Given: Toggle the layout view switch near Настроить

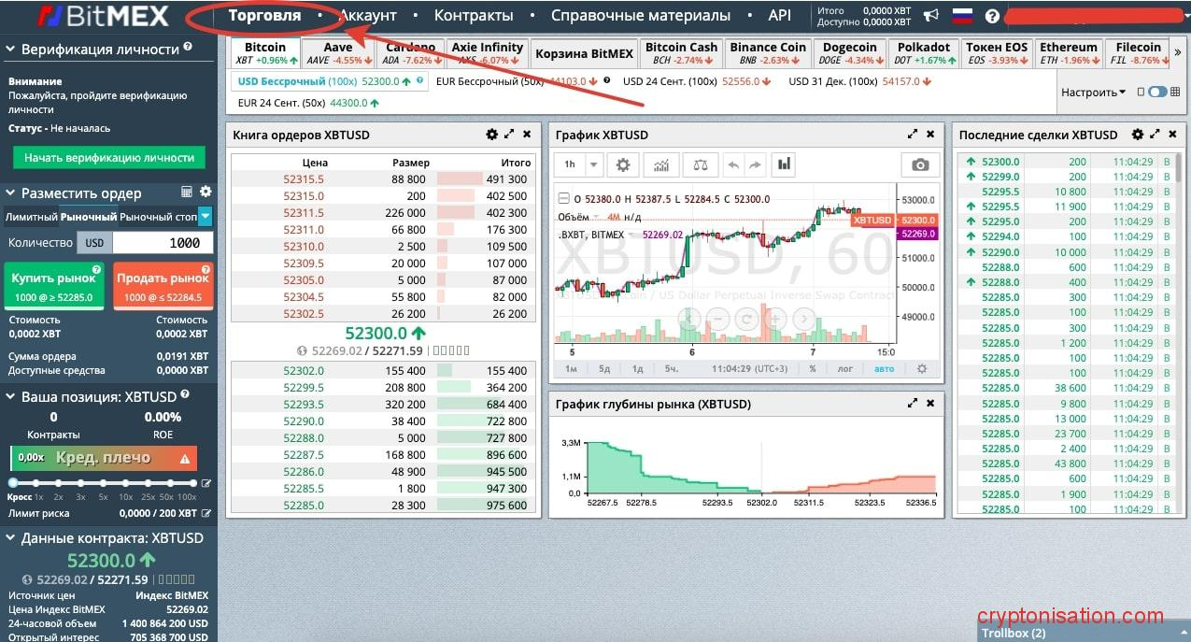Looking at the screenshot, I should (x=1157, y=92).
